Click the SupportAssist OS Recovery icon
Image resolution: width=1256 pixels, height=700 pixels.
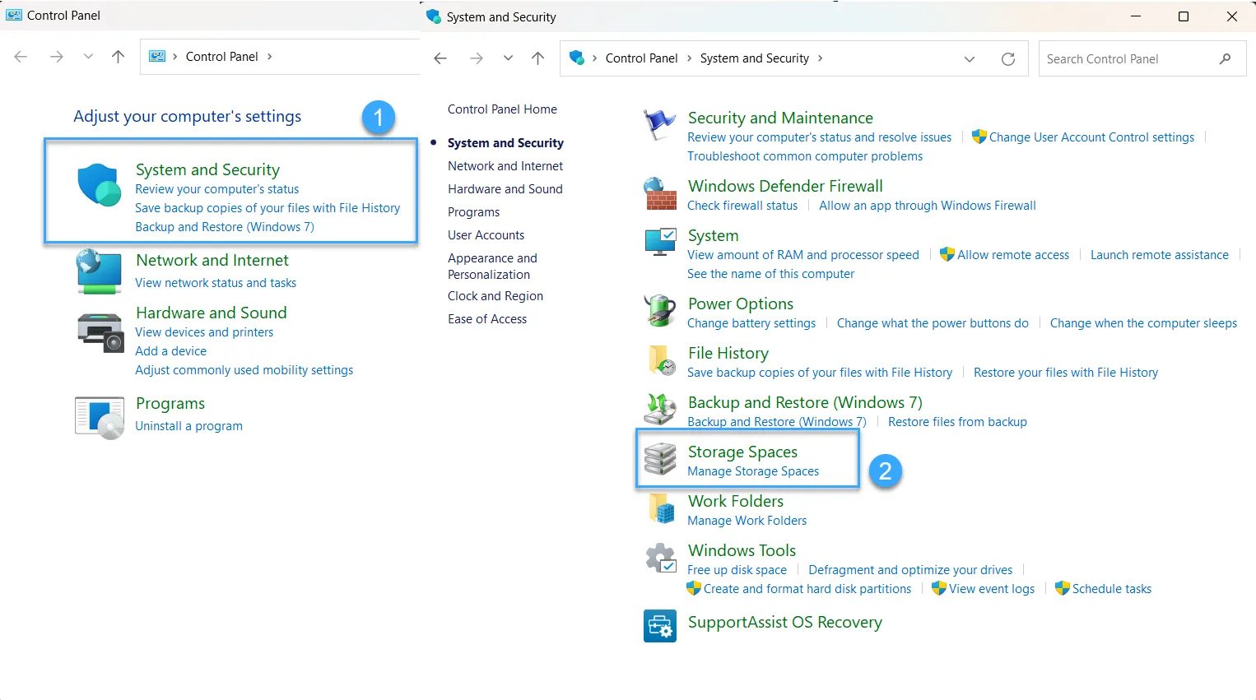pos(660,626)
